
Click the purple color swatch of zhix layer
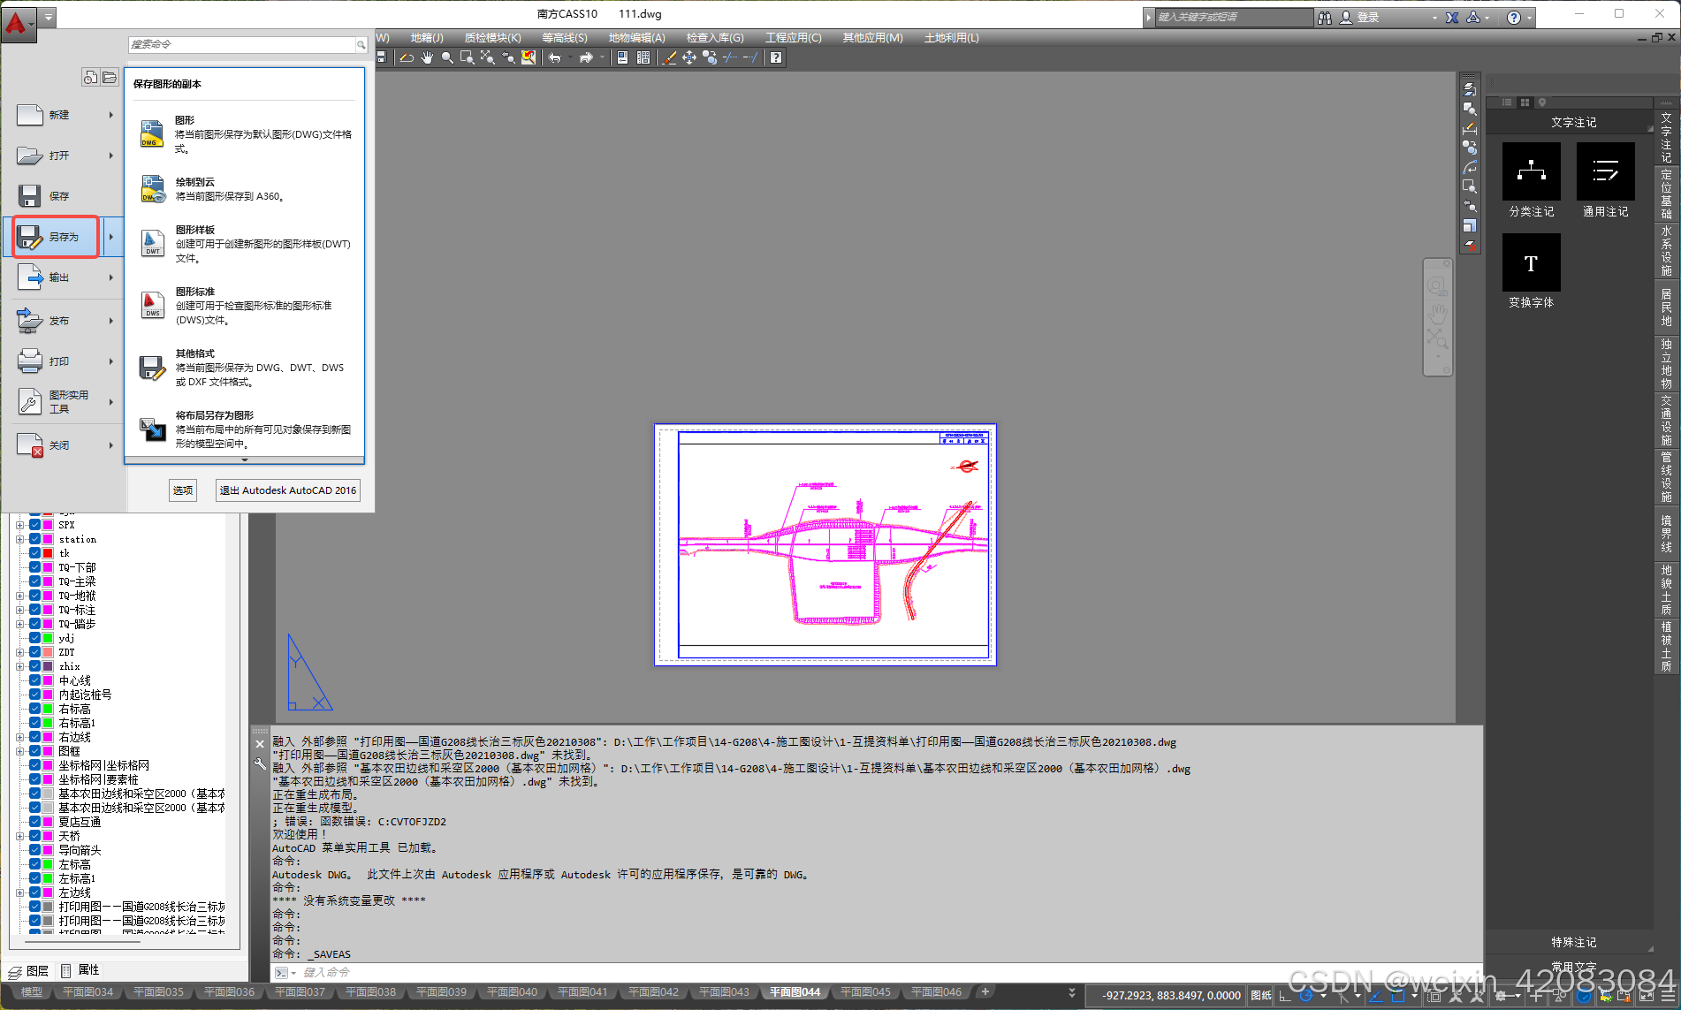[x=48, y=666]
